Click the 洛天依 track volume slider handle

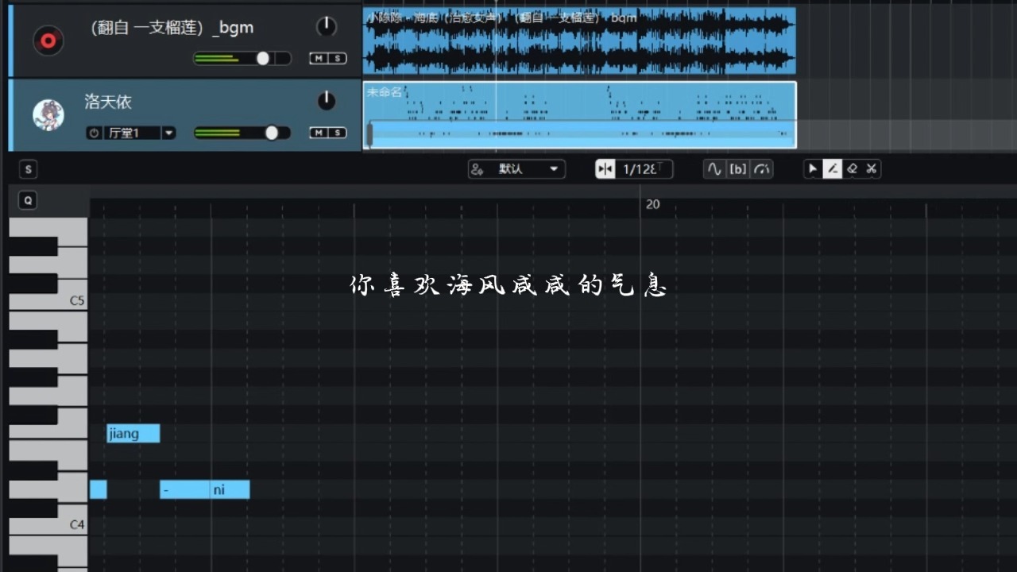(x=272, y=133)
